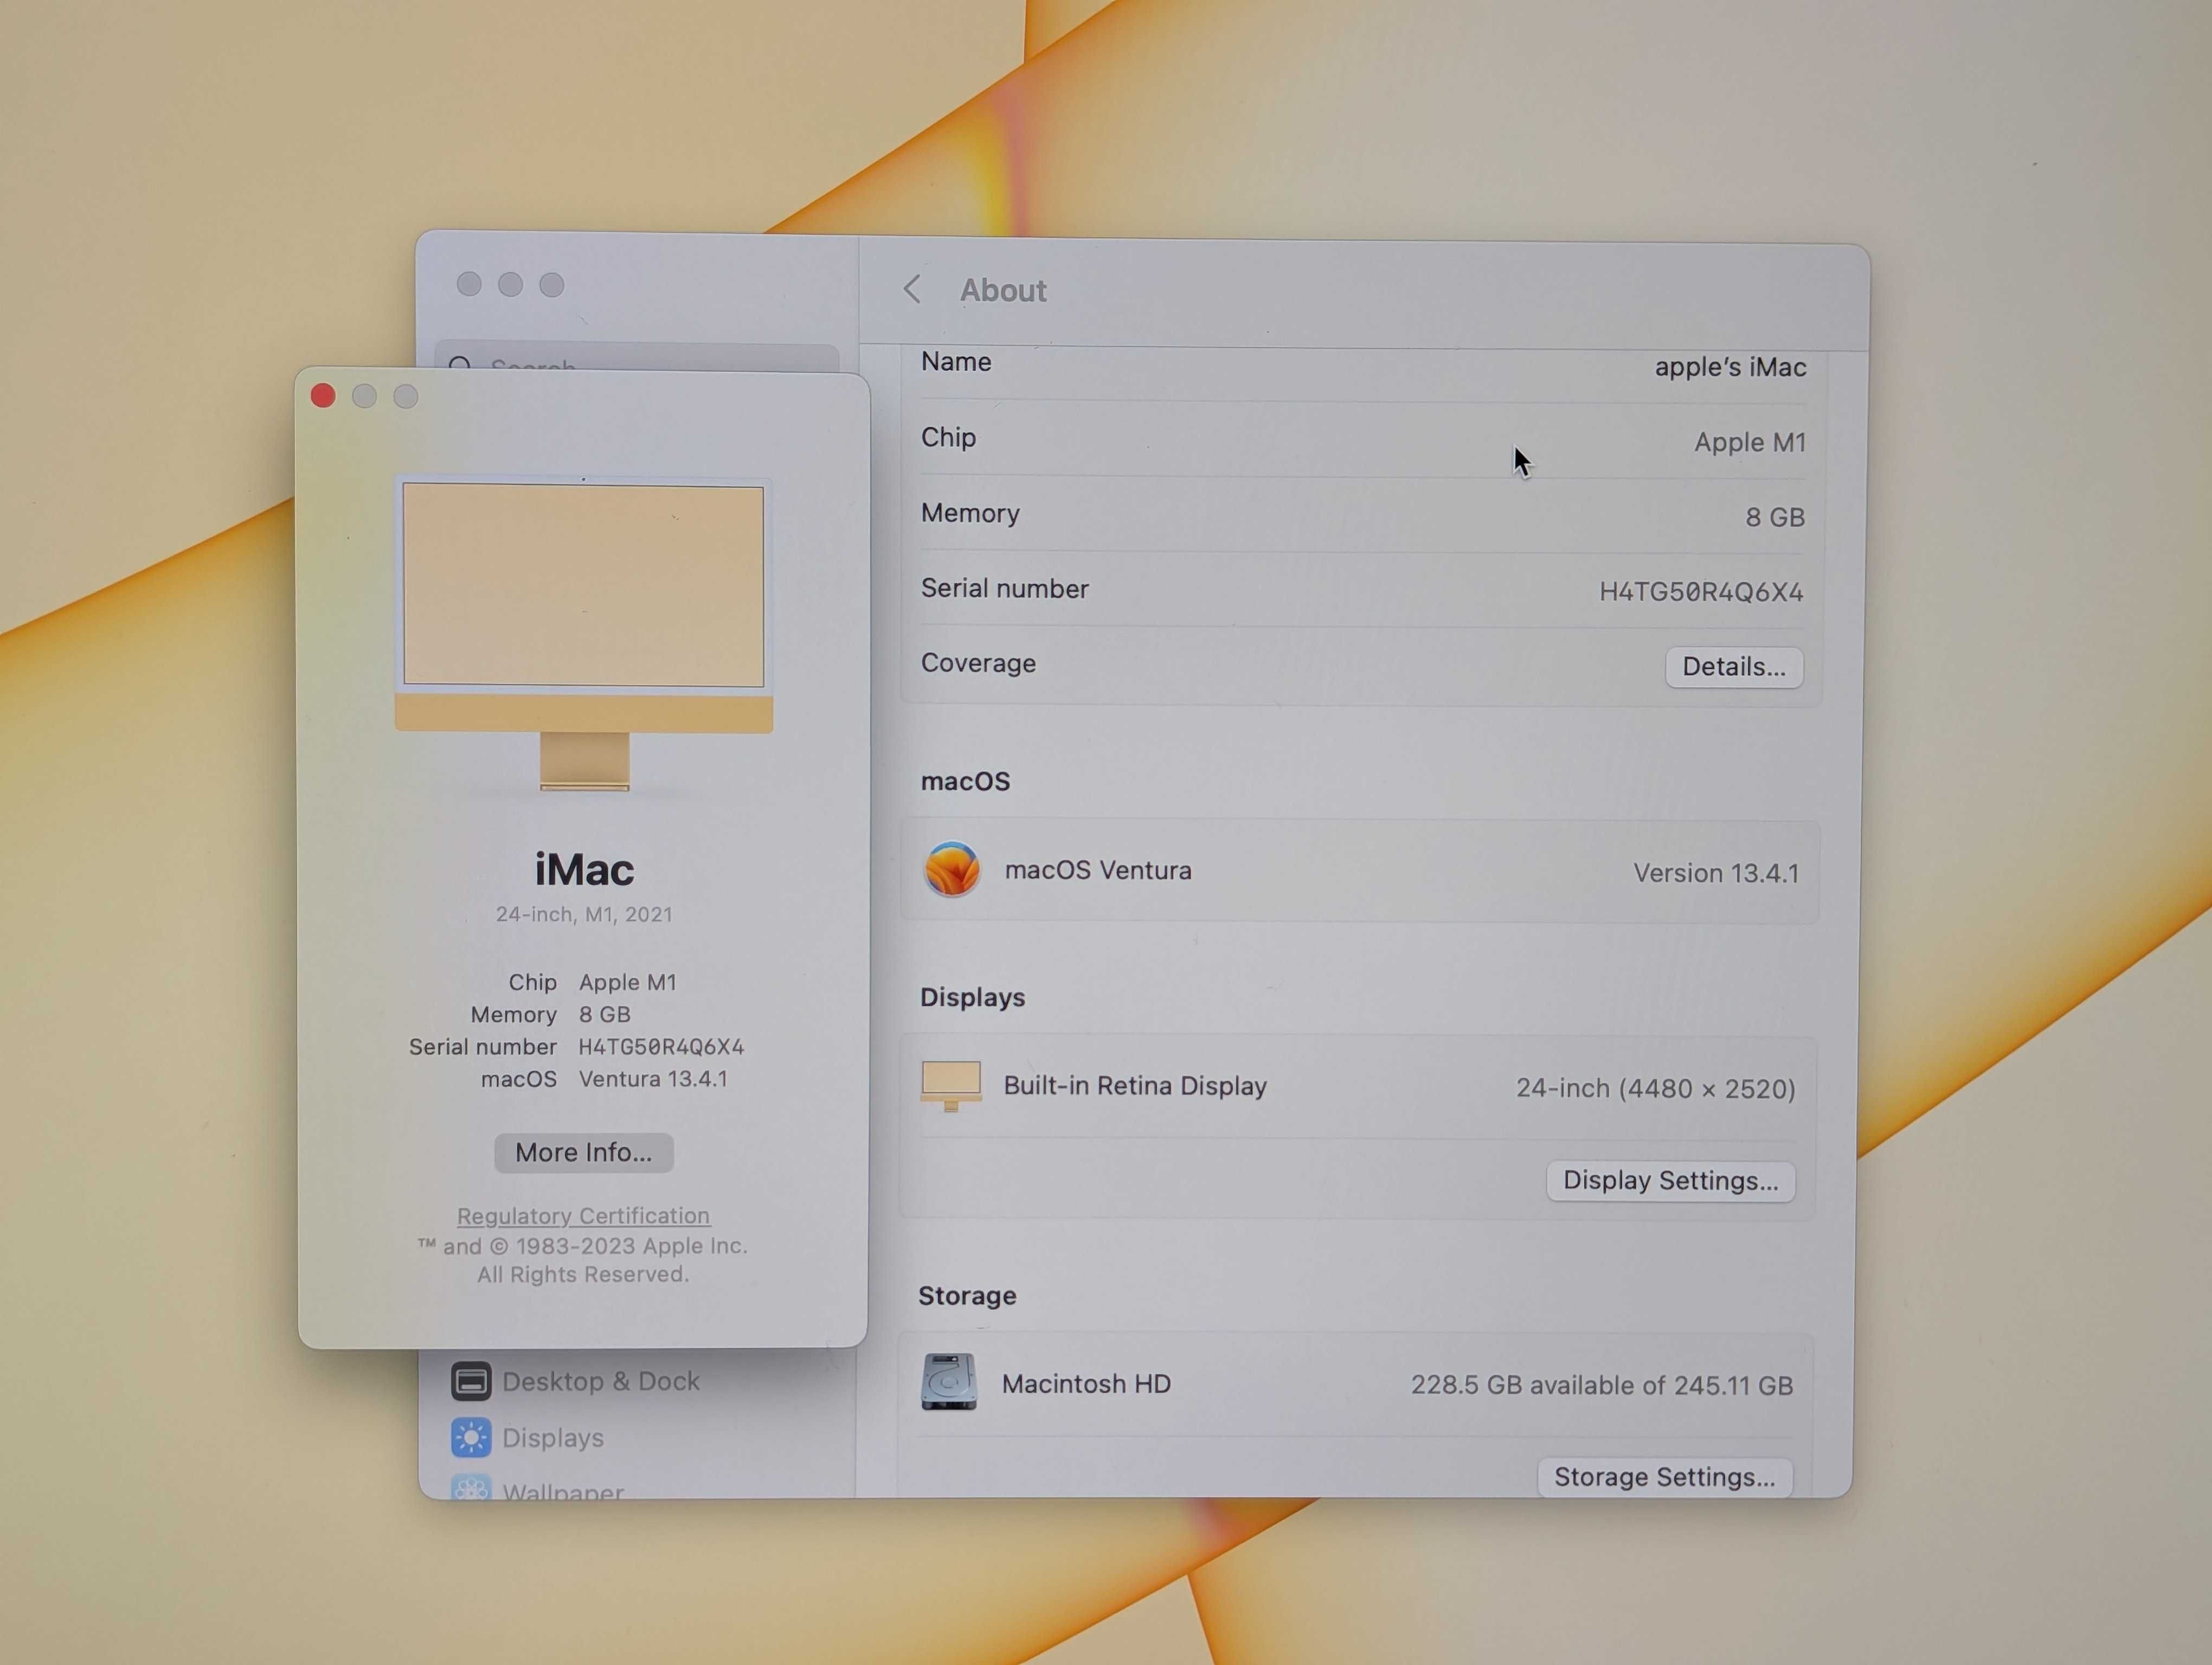Close the System Settings window
Image resolution: width=2212 pixels, height=1665 pixels.
(x=469, y=284)
